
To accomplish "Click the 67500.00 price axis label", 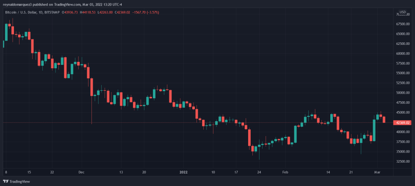I will click(403, 24).
